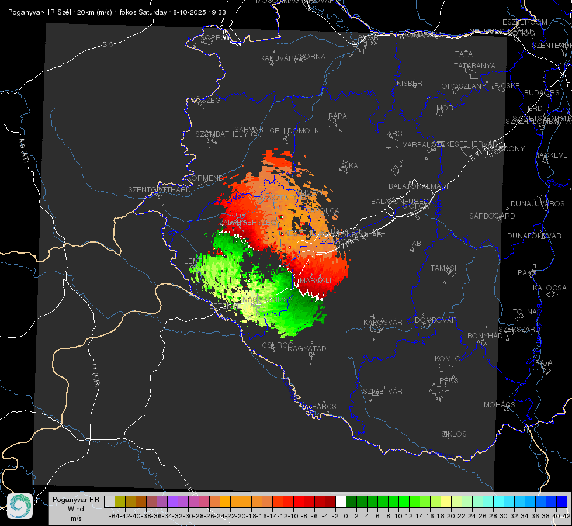
Task: Click the BARCS city label
Action: 324,406
